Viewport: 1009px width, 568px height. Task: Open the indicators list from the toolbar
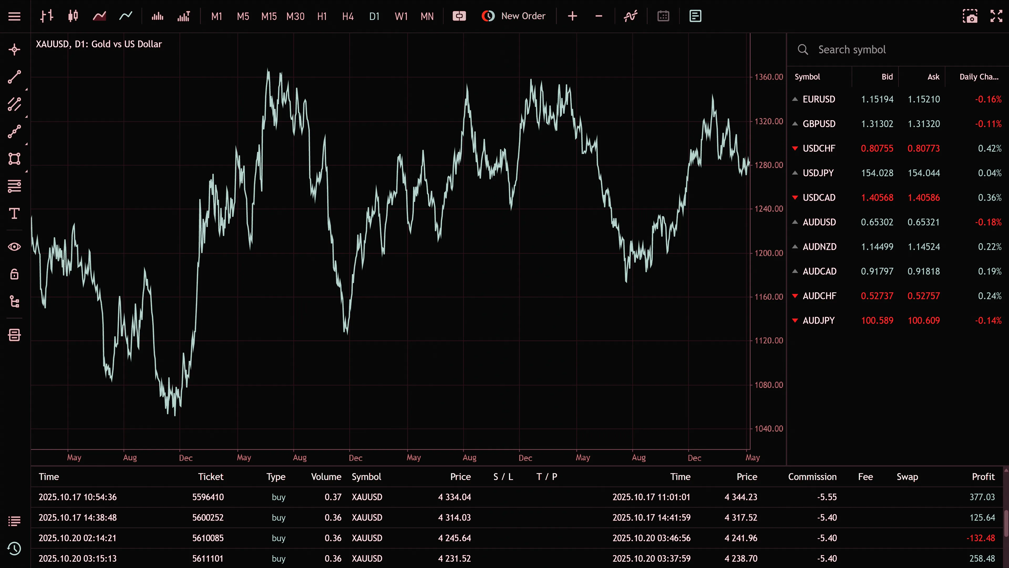[x=630, y=16]
